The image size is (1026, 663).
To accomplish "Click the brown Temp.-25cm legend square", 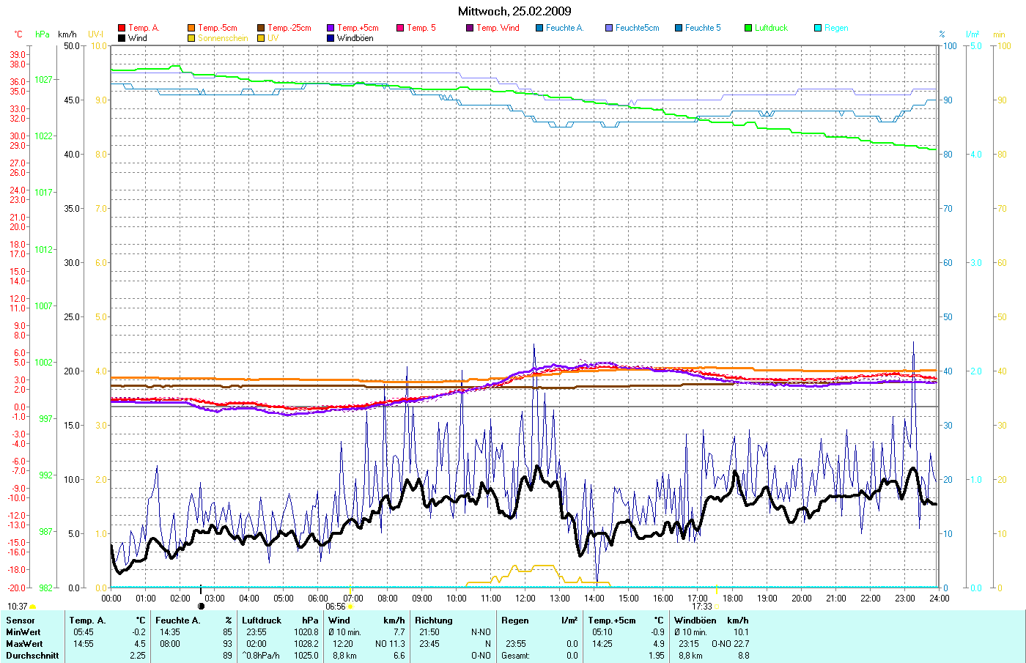I will pyautogui.click(x=261, y=28).
